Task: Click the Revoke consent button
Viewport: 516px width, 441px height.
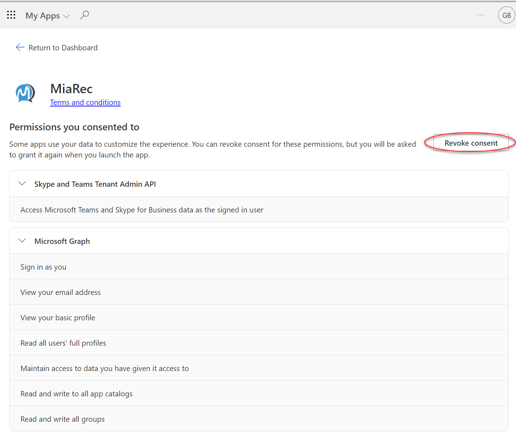Action: pos(471,143)
